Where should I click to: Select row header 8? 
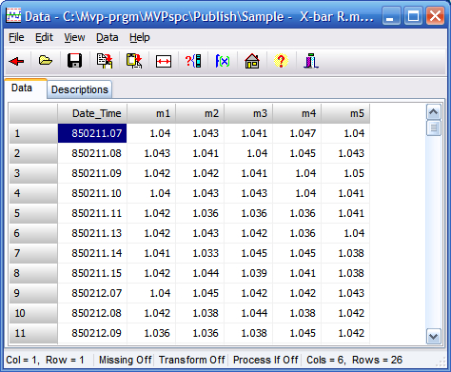tap(33, 273)
